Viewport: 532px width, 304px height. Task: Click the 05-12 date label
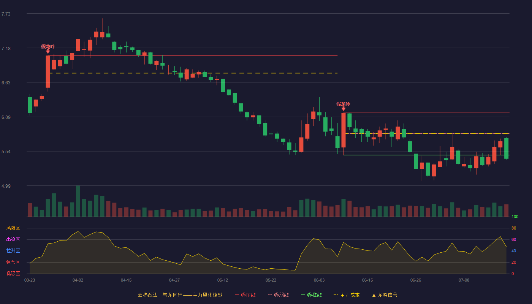(x=223, y=280)
